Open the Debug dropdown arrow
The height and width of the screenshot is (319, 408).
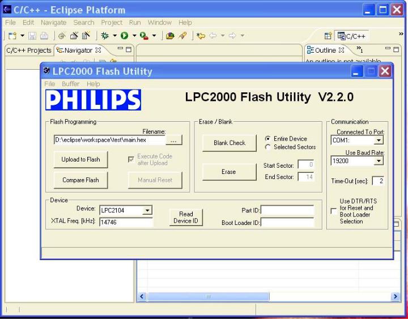click(x=114, y=36)
